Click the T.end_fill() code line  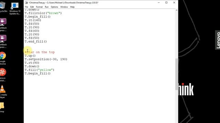pos(36,42)
